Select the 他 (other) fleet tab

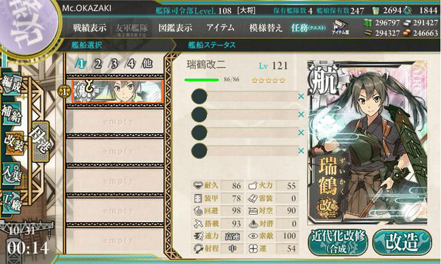point(147,64)
